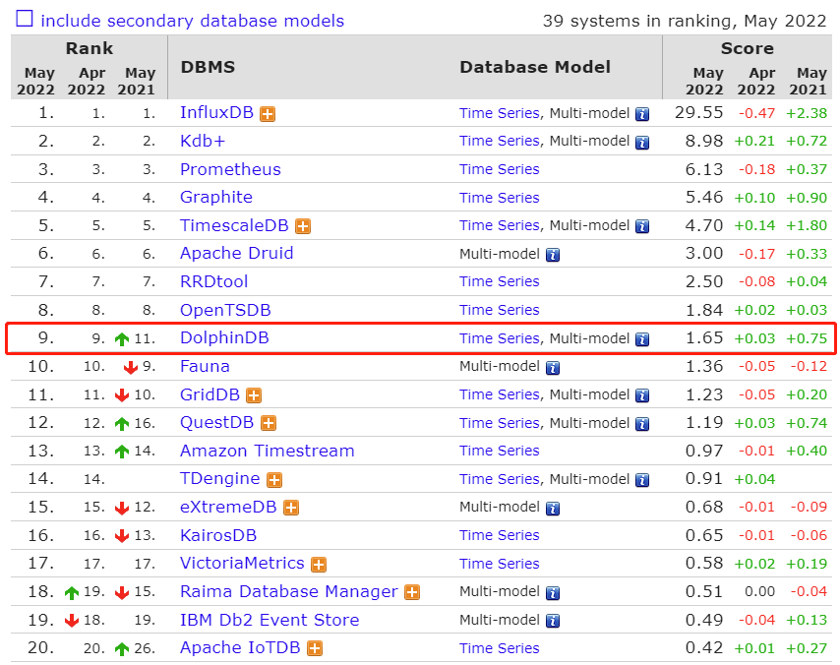Click info icon in Fauna row
The width and height of the screenshot is (840, 665).
(553, 368)
